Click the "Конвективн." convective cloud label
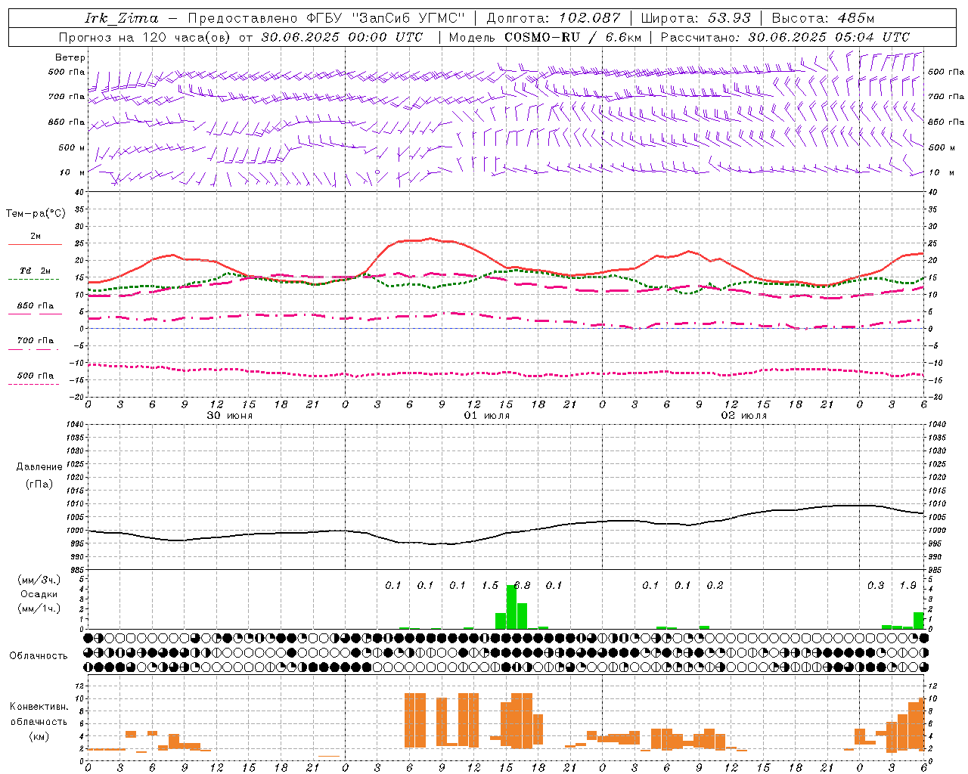968x774 pixels. click(39, 707)
